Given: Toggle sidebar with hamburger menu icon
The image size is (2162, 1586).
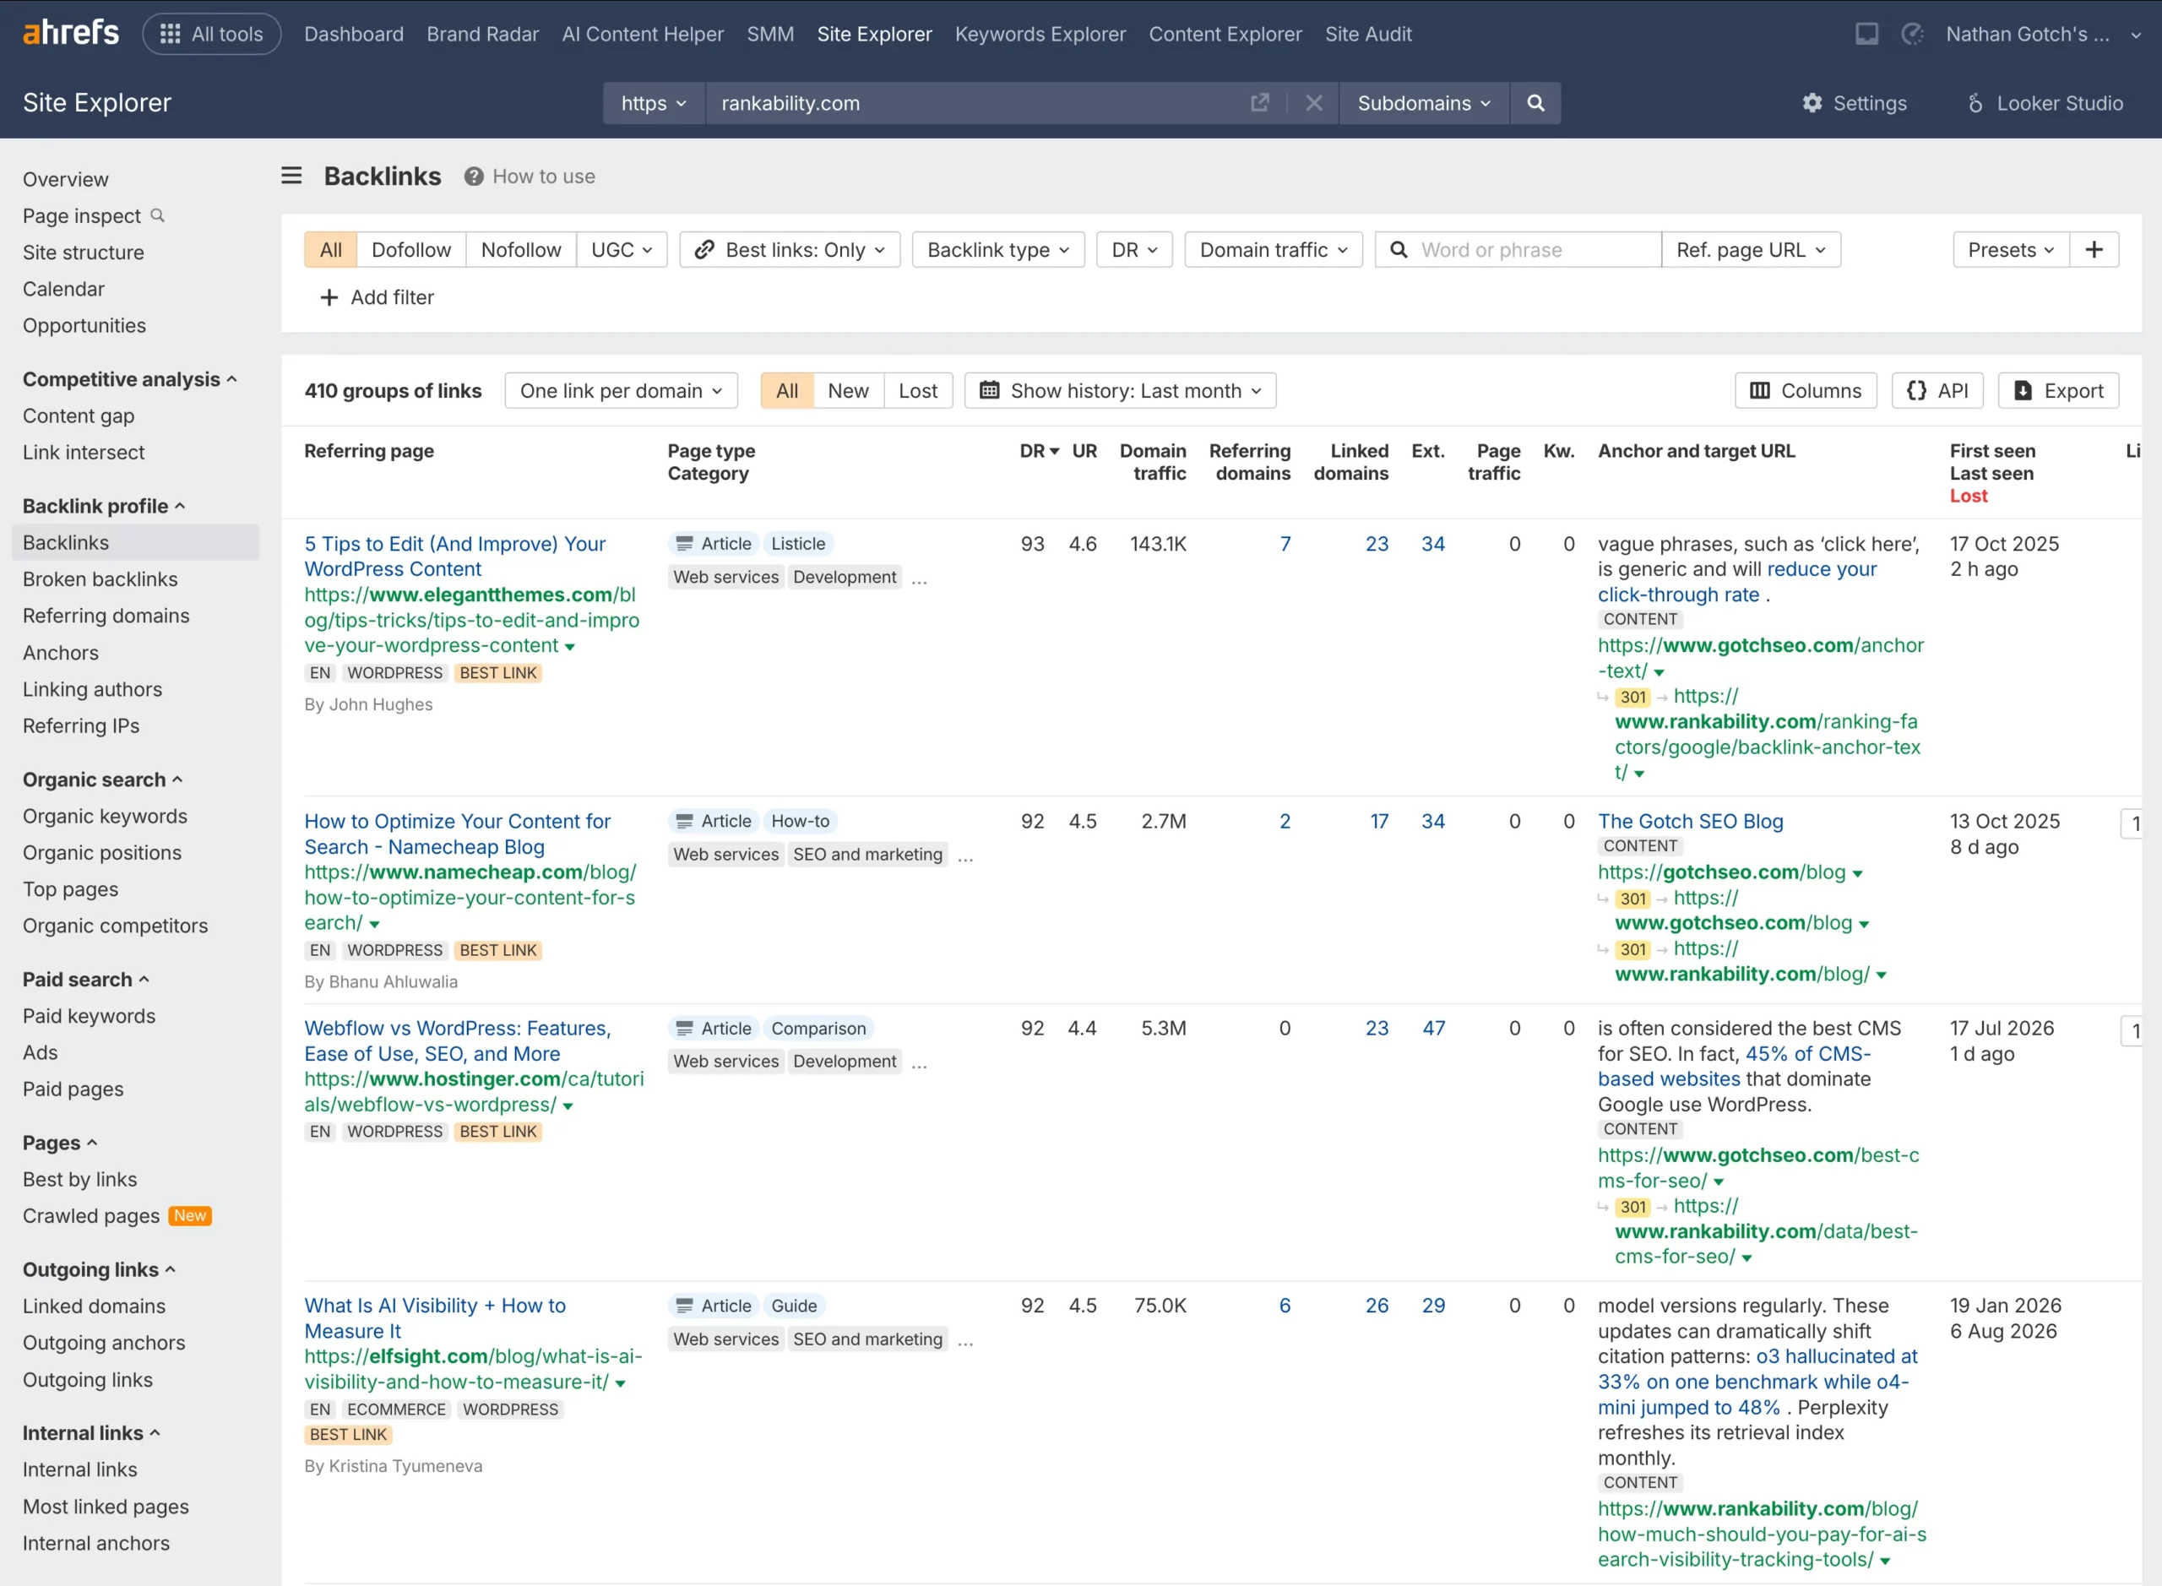Looking at the screenshot, I should (x=292, y=176).
